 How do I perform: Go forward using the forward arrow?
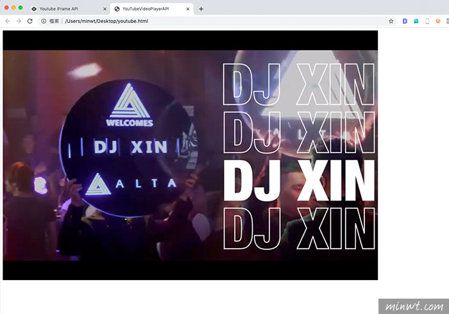(19, 21)
